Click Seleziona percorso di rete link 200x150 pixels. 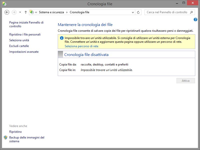click(x=81, y=46)
